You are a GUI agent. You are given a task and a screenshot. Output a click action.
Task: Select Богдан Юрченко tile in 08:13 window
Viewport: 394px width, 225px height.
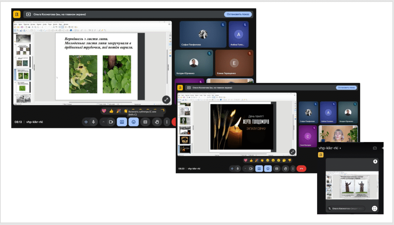pos(194,63)
